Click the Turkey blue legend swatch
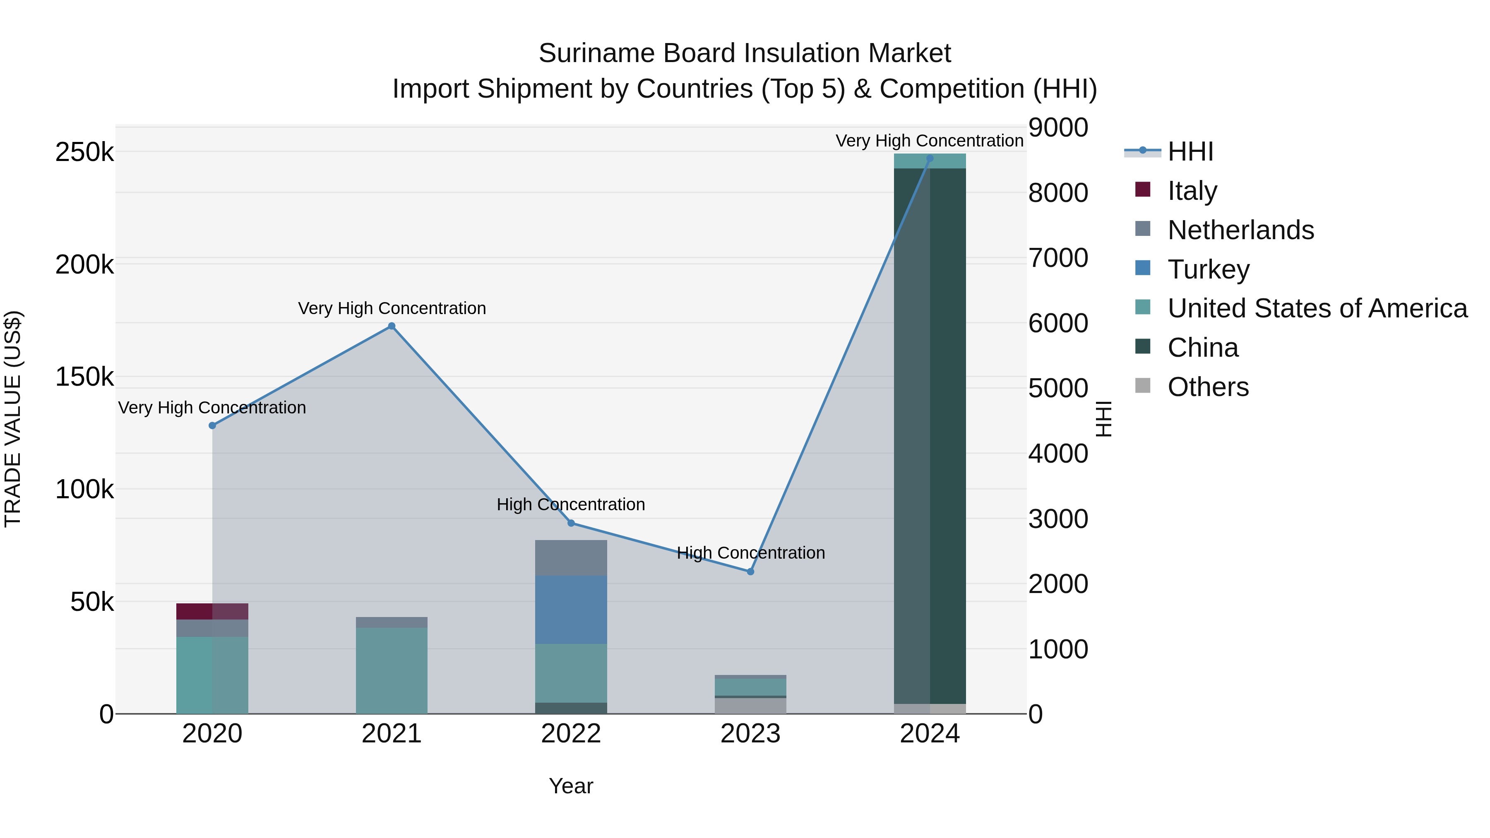This screenshot has height=838, width=1490. [1143, 268]
